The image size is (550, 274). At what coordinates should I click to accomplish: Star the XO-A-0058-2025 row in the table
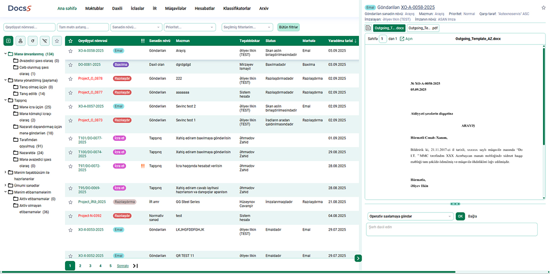pos(71,51)
